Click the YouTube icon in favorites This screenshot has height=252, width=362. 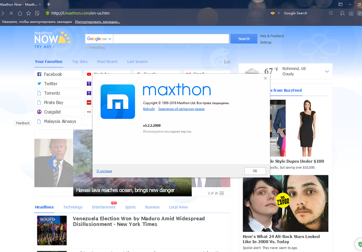click(89, 74)
